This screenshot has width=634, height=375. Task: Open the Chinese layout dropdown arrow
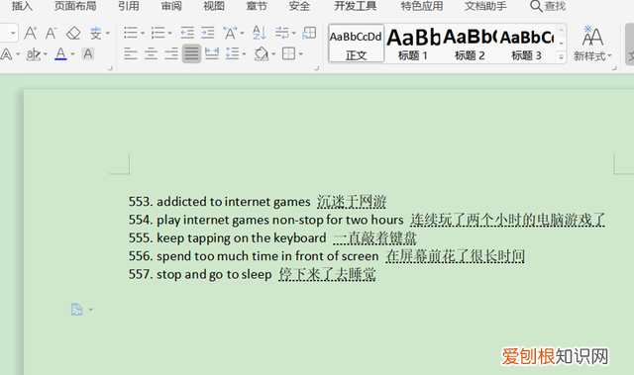tap(242, 33)
